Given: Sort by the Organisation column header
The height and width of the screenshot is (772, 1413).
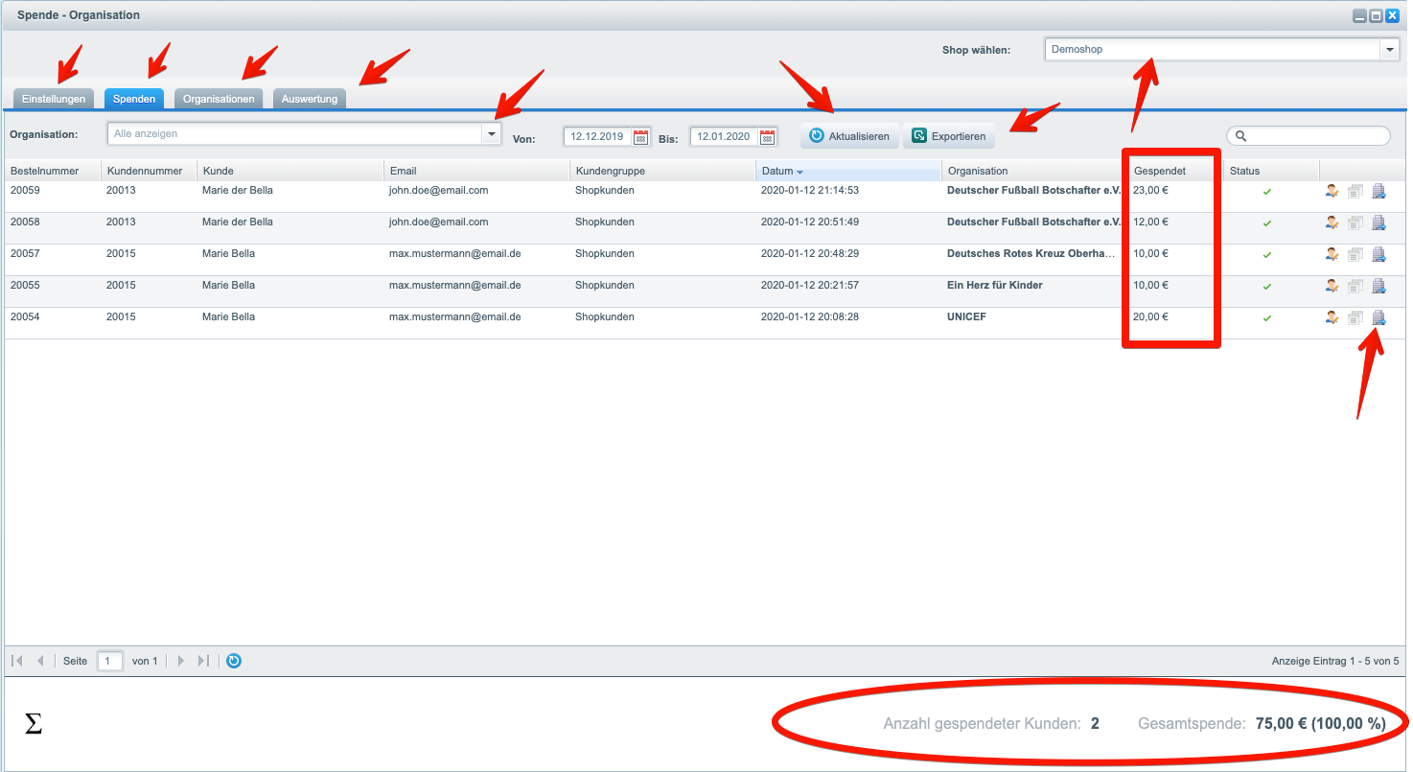Looking at the screenshot, I should pyautogui.click(x=1033, y=171).
